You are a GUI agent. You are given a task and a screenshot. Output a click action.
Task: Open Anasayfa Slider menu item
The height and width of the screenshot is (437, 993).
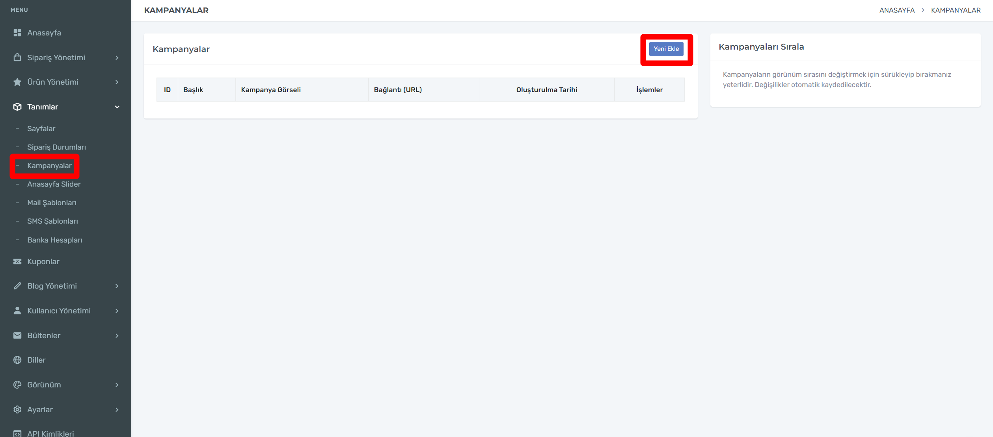pos(54,184)
